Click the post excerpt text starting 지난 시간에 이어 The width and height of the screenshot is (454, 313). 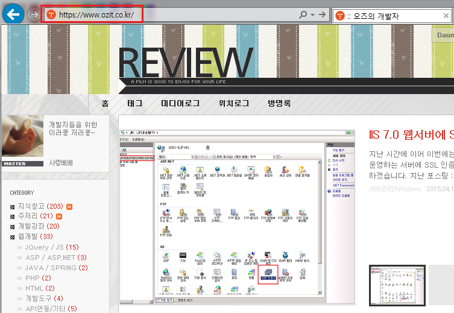coord(411,165)
